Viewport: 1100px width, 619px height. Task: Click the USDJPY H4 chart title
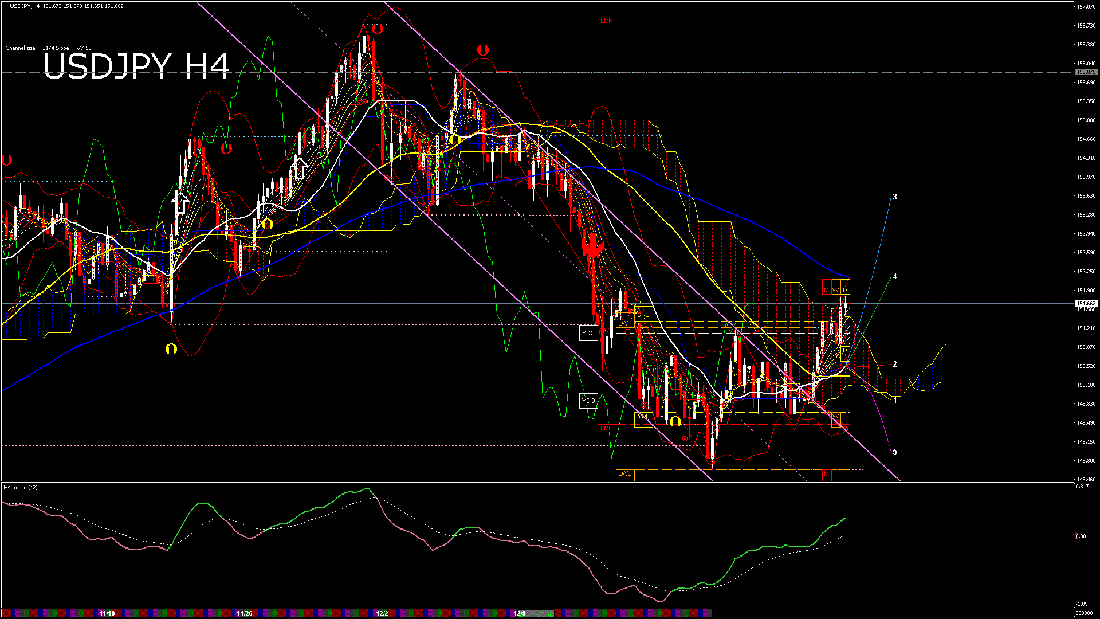click(x=136, y=66)
